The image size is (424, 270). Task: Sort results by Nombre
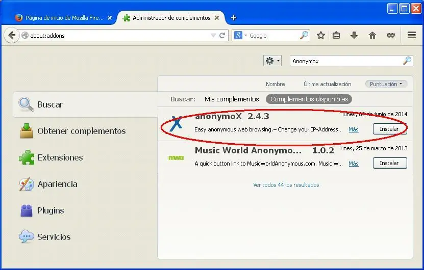276,84
